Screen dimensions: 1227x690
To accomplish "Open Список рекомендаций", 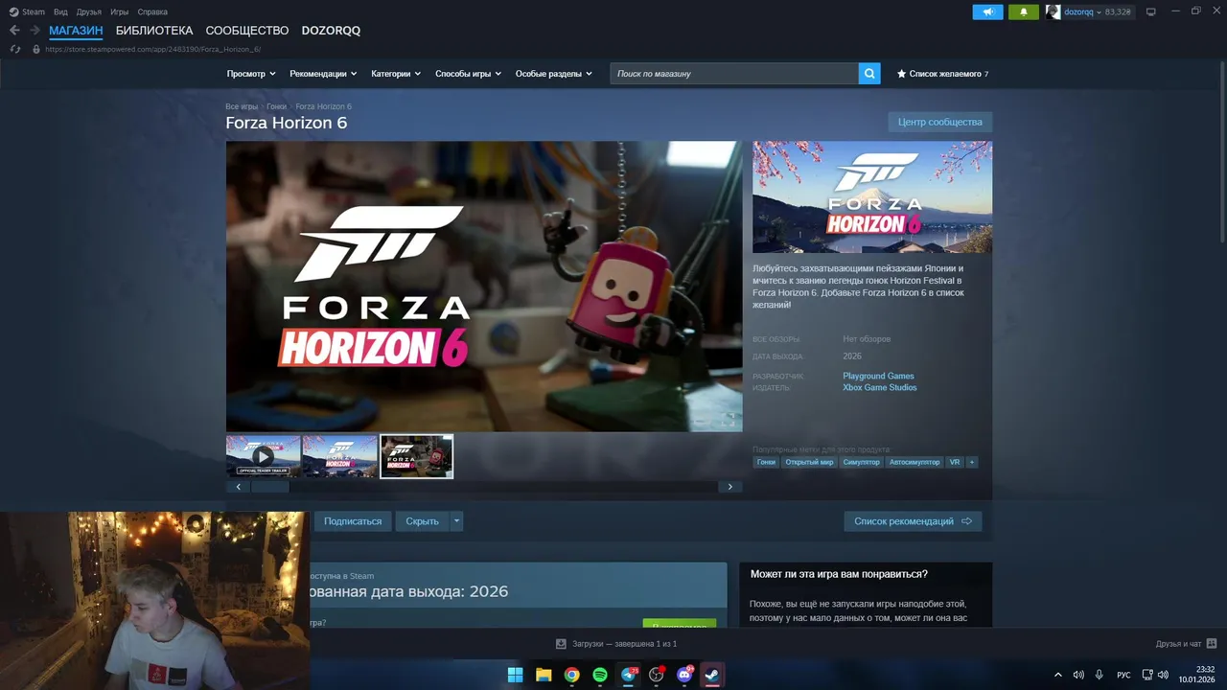I will [913, 521].
